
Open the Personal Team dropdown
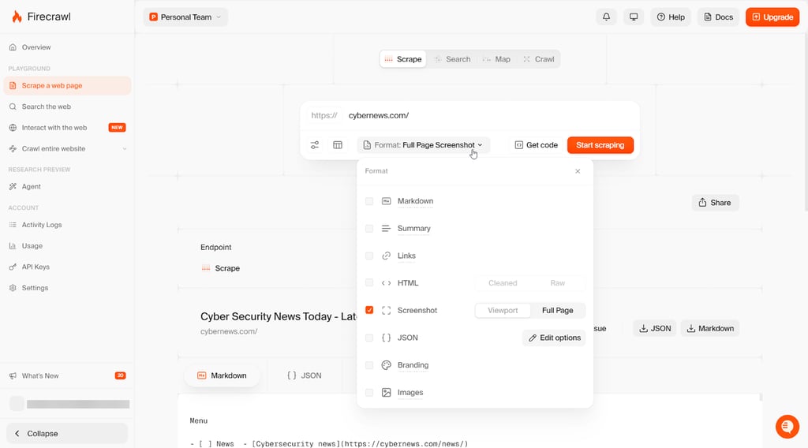(185, 17)
